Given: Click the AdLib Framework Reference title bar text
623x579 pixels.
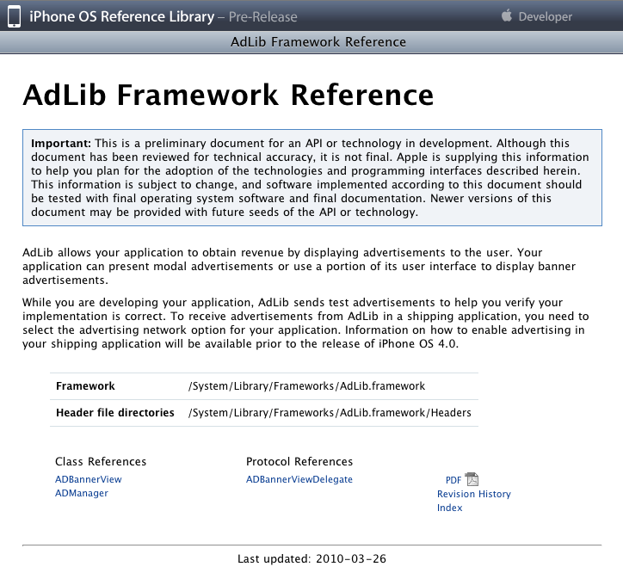Looking at the screenshot, I should point(318,42).
